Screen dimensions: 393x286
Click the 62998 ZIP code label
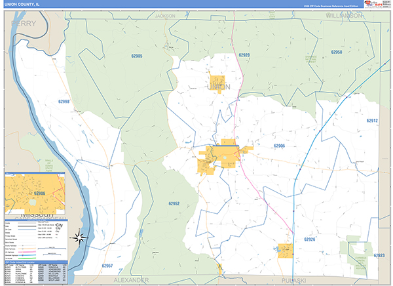(64, 102)
